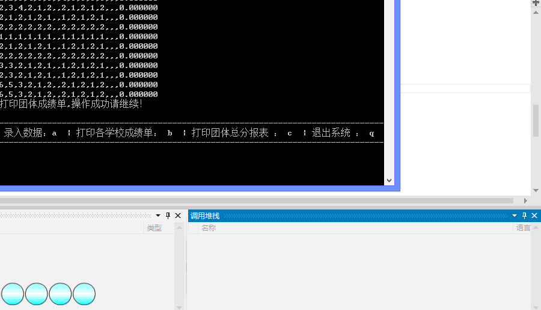541x310 pixels.
Task: Open the lower-left panel's window-position dropdown
Action: [158, 215]
